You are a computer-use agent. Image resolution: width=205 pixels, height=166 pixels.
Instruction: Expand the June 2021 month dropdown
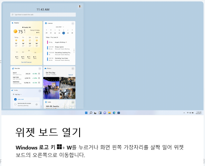[60, 27]
